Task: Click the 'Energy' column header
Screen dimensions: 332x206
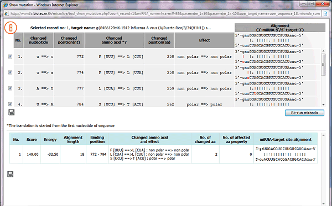Action: 50,139
